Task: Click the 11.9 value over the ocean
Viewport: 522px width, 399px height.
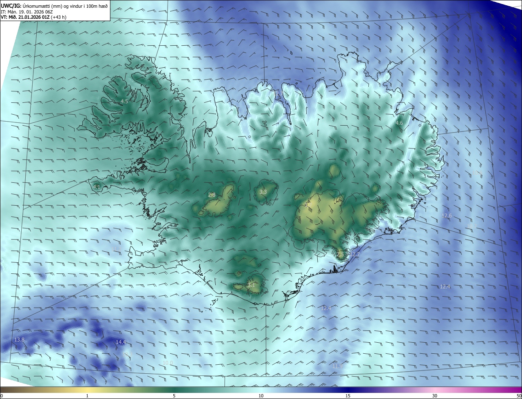Action: (x=337, y=366)
